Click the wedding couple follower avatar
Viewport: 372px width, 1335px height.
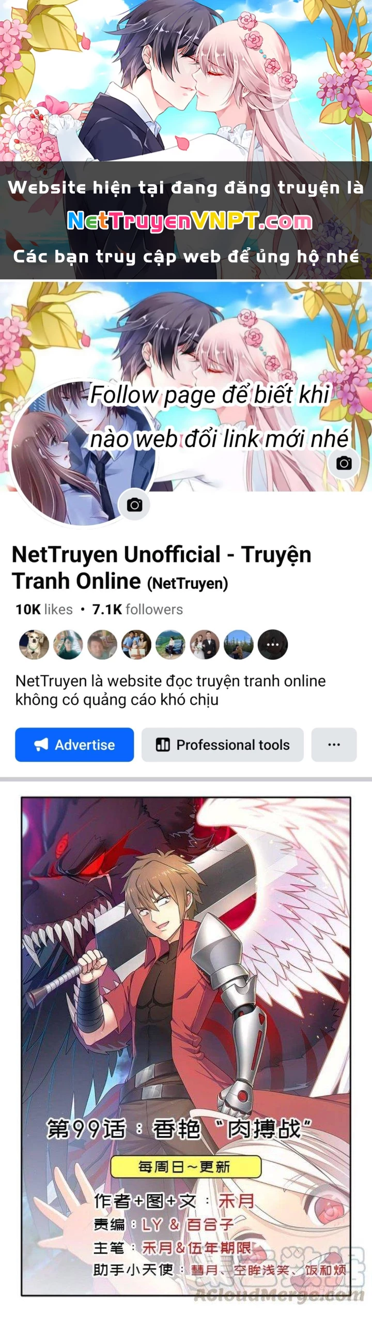point(205,644)
